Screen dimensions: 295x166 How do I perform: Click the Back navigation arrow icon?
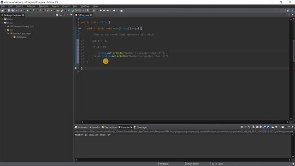[107, 11]
